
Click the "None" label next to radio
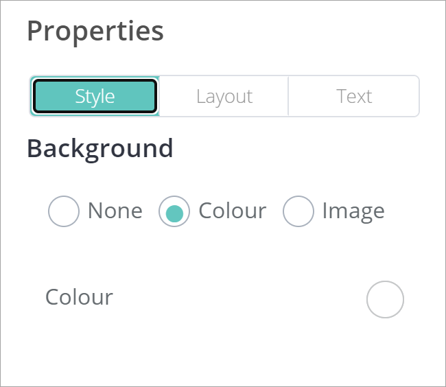click(115, 211)
